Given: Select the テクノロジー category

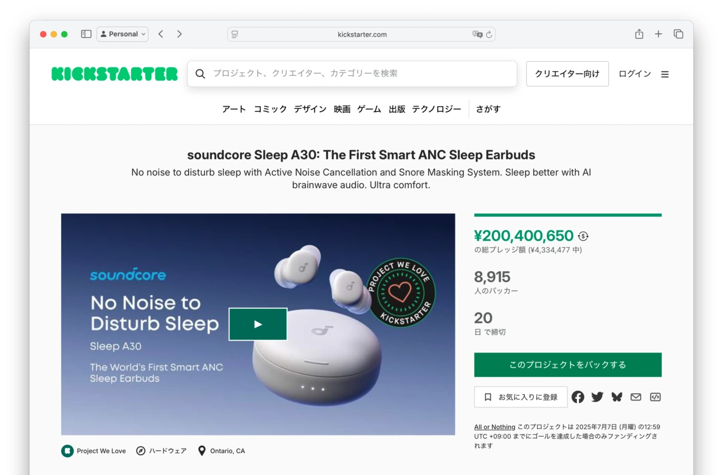Looking at the screenshot, I should pyautogui.click(x=436, y=109).
